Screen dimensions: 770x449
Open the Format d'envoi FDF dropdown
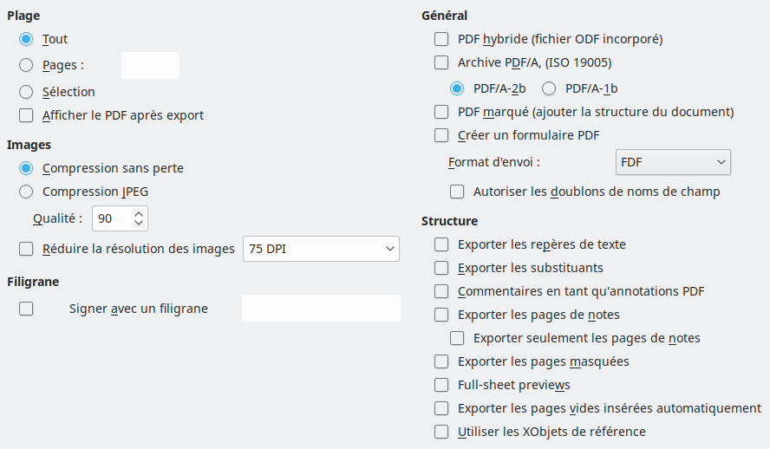click(673, 162)
